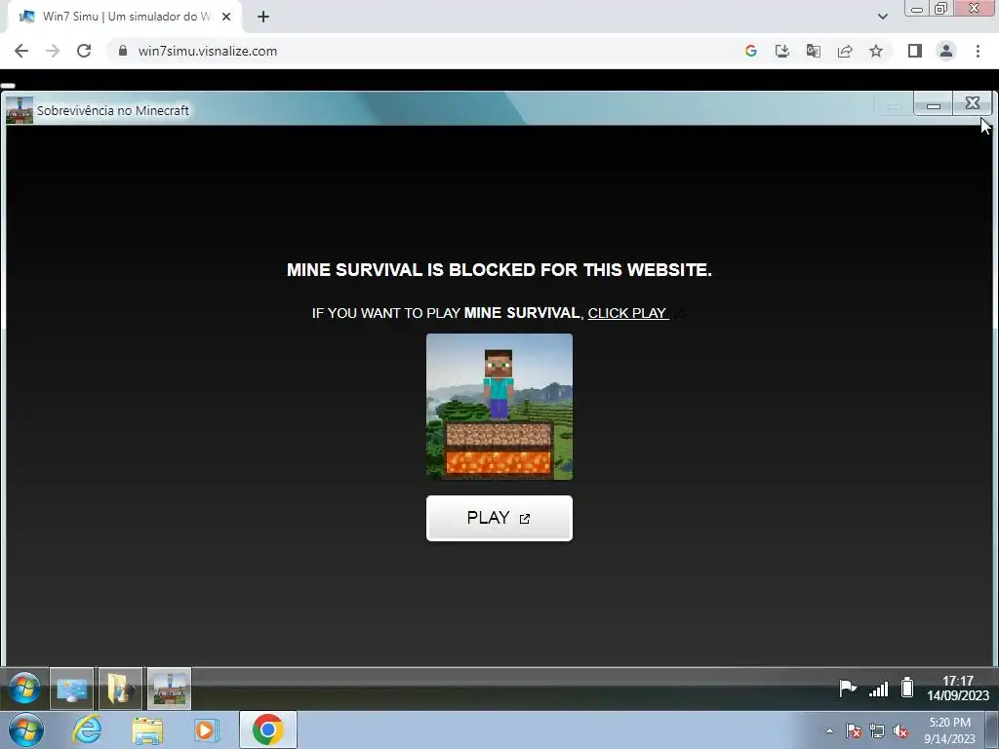Click Show desktop strip beside host clock
The height and width of the screenshot is (749, 999).
(992, 730)
